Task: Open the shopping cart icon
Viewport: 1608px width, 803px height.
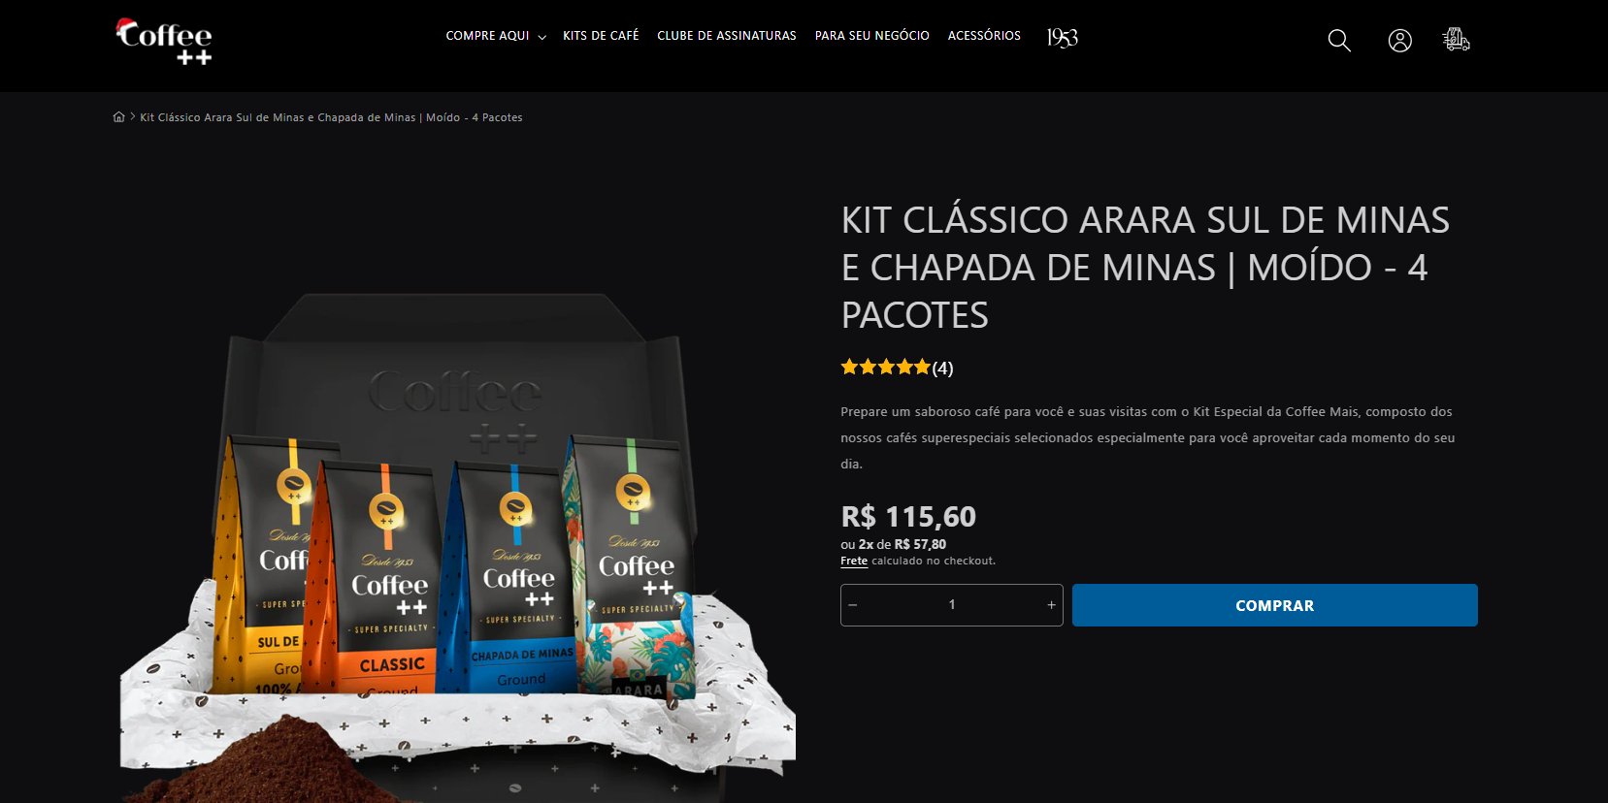Action: (1456, 40)
